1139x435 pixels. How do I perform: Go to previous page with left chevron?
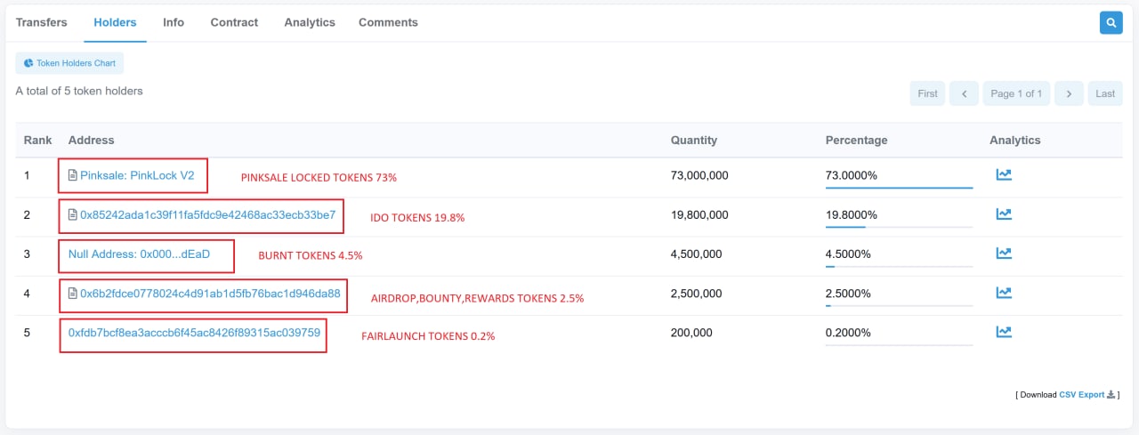[964, 93]
